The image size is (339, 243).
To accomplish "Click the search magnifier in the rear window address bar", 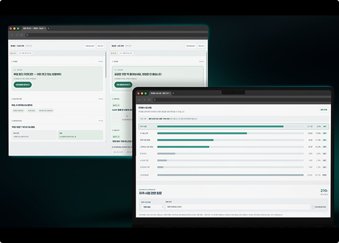I will click(x=27, y=35).
